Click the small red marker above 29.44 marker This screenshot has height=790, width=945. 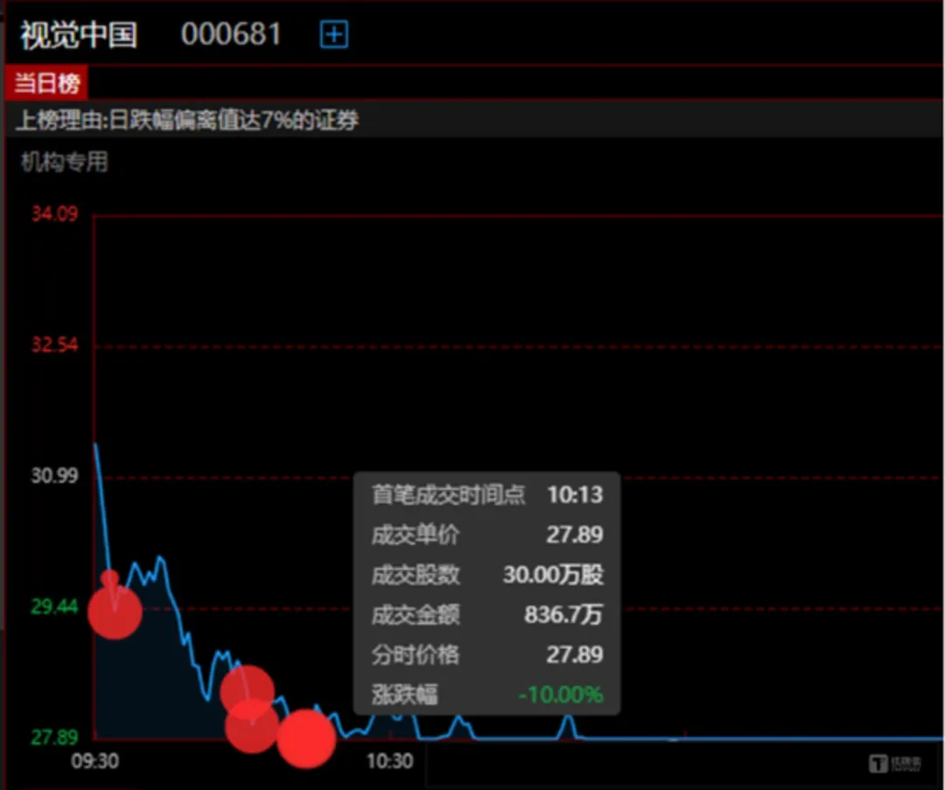point(109,579)
